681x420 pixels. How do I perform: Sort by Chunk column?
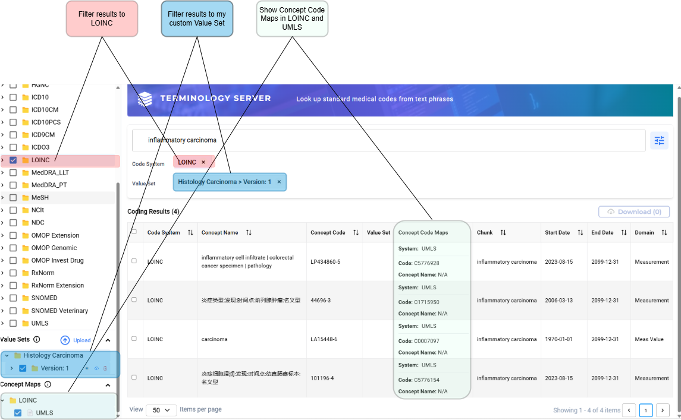pyautogui.click(x=503, y=232)
